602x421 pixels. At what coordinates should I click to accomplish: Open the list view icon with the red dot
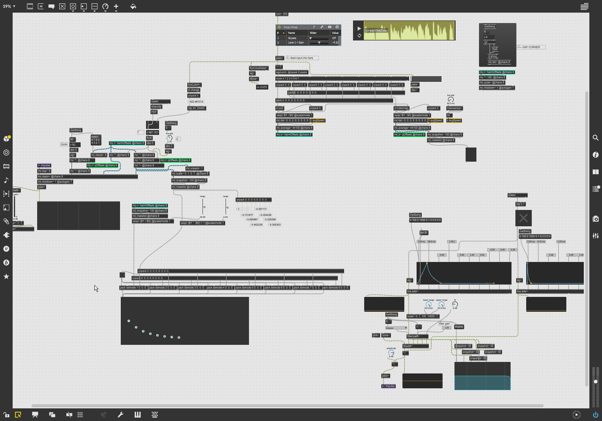coord(595,189)
